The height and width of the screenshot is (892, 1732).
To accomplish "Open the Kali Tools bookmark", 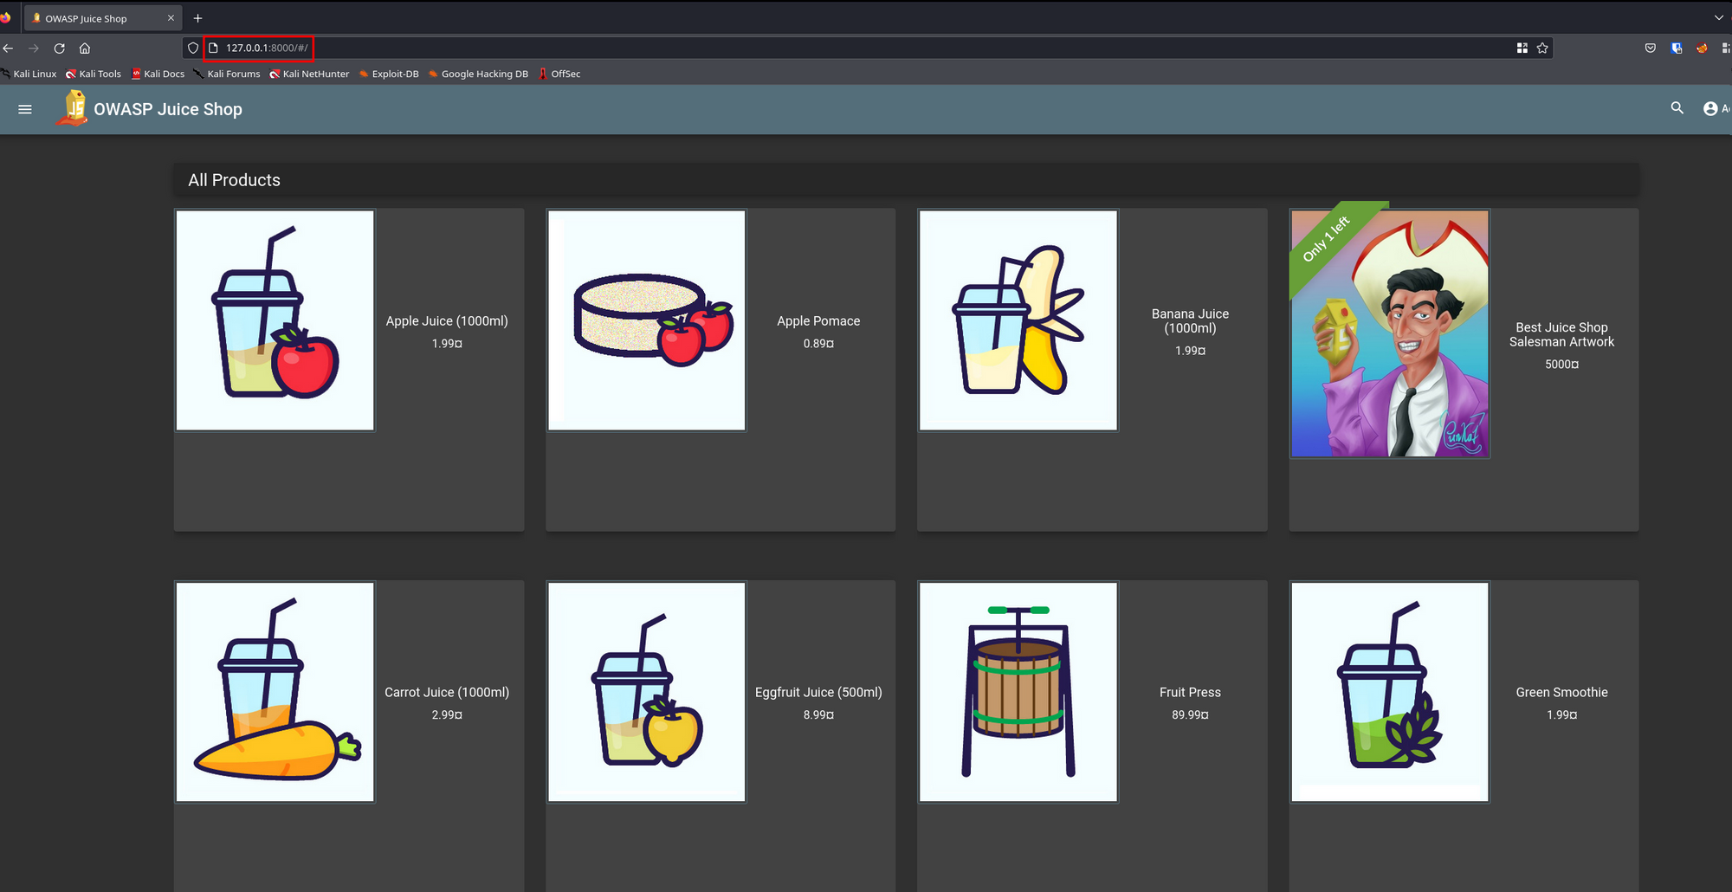I will 94,74.
